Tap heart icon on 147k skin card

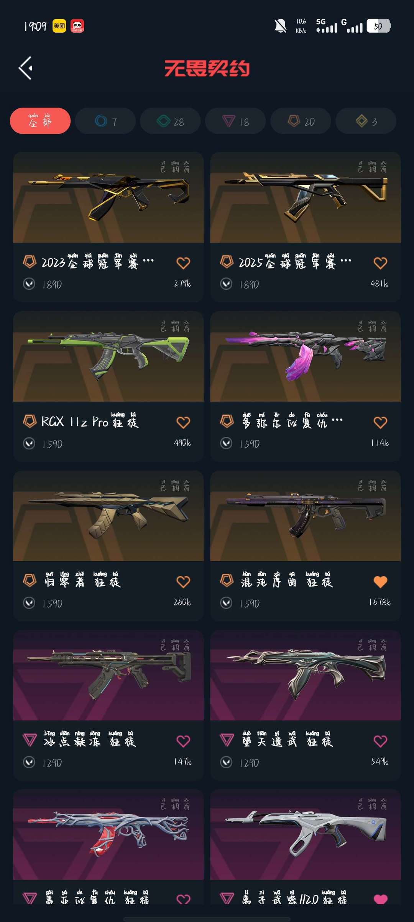point(183,741)
